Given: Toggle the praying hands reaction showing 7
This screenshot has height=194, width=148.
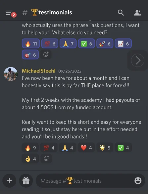Looking at the screenshot, I should point(68,44).
